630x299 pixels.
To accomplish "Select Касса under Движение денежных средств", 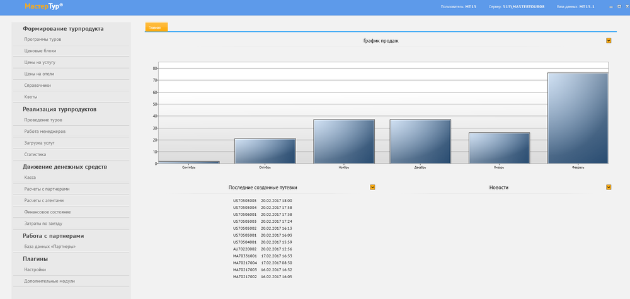I will coord(30,178).
